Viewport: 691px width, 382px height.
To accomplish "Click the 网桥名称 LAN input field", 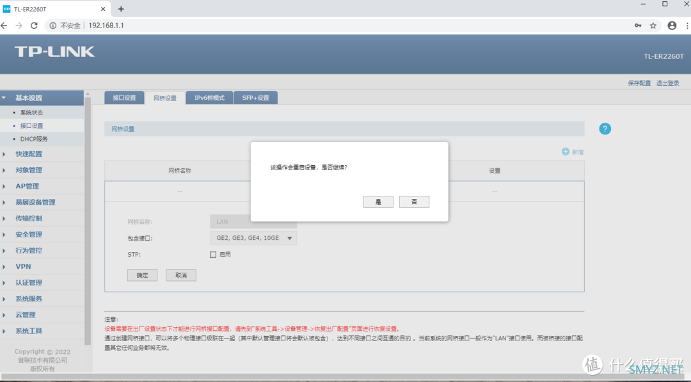I will pyautogui.click(x=253, y=221).
